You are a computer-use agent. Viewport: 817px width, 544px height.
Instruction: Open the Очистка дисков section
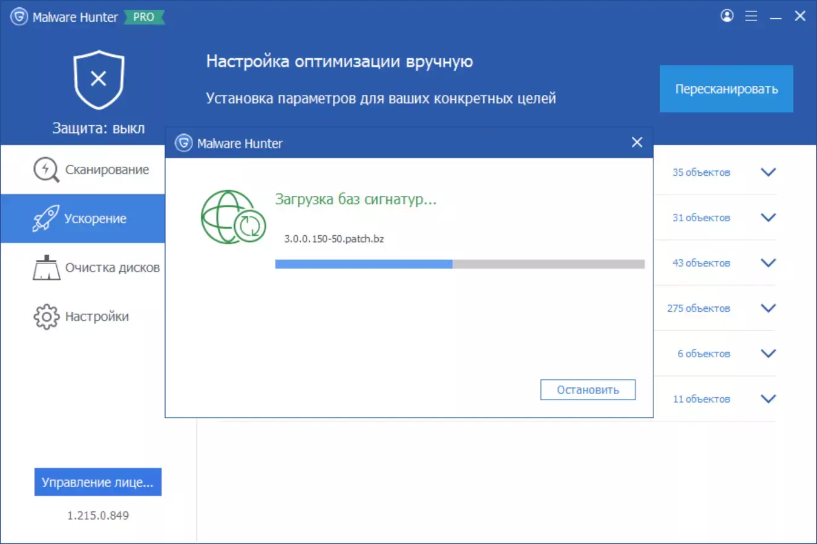pyautogui.click(x=83, y=268)
